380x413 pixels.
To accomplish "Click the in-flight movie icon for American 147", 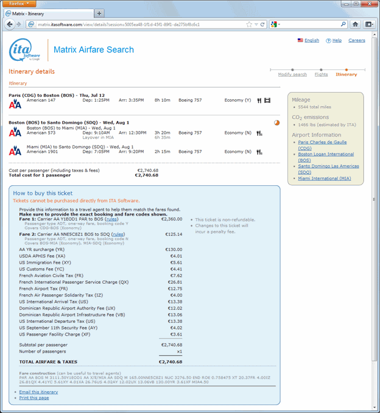I will [x=267, y=101].
